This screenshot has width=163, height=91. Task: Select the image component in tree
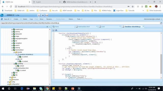click(17, 36)
